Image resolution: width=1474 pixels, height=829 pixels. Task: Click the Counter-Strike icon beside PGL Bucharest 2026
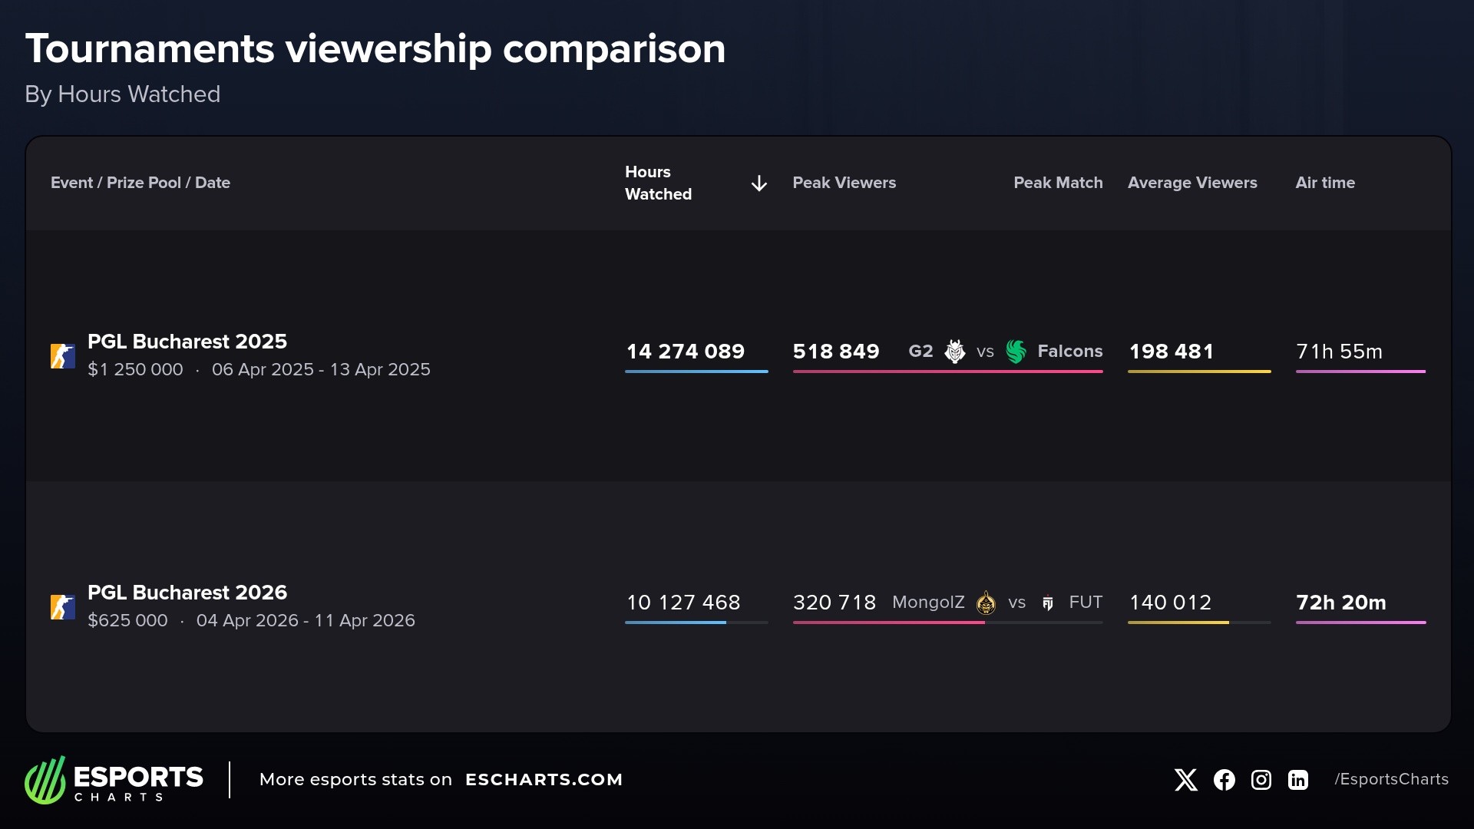(x=63, y=607)
